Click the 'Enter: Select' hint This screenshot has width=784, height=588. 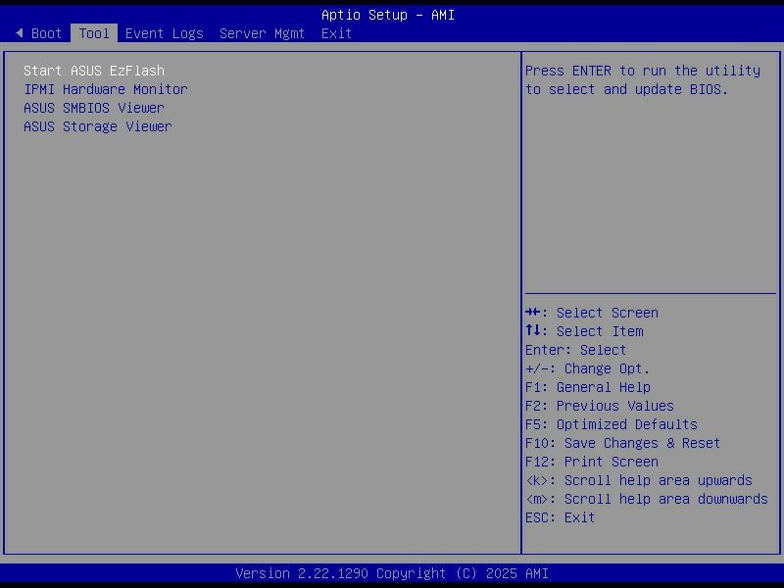click(575, 350)
